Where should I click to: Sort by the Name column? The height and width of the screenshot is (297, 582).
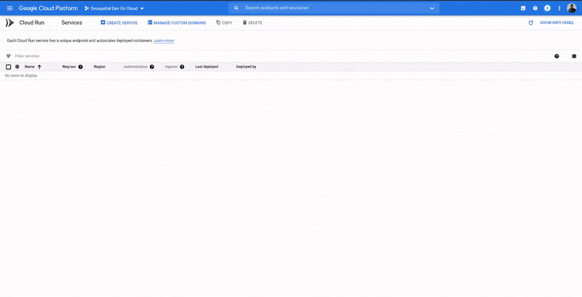click(30, 67)
